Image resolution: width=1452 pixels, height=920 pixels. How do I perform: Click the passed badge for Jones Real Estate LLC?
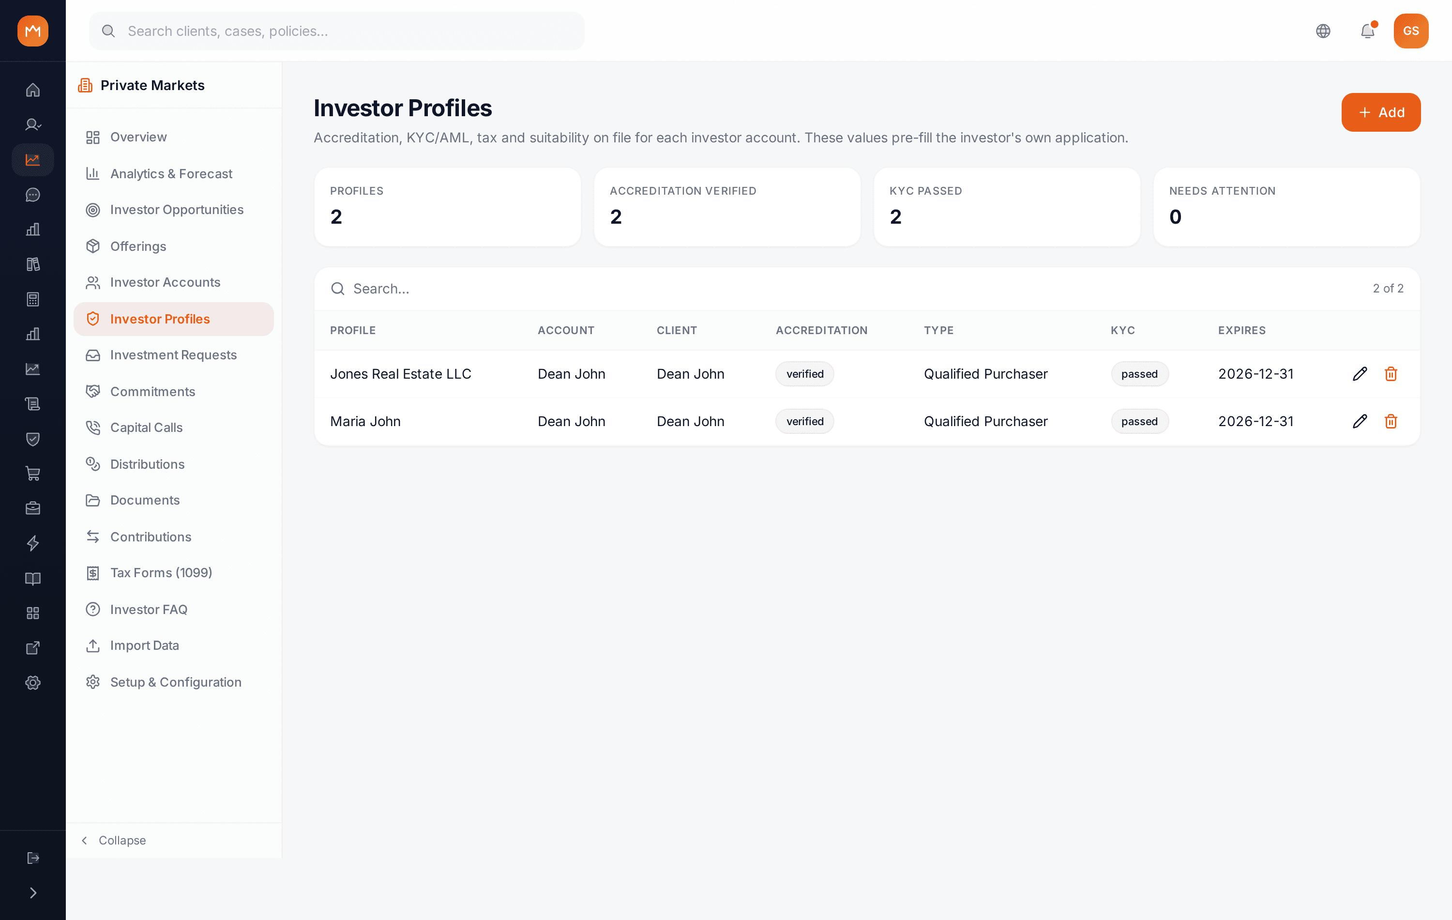pyautogui.click(x=1140, y=374)
